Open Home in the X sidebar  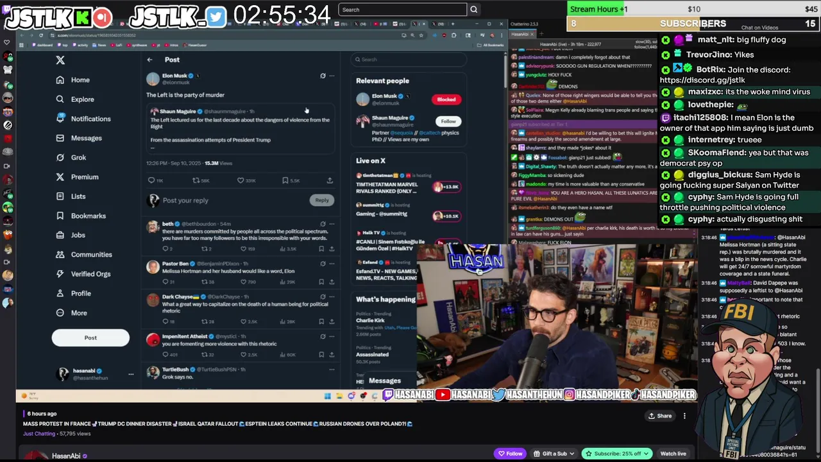[72, 80]
